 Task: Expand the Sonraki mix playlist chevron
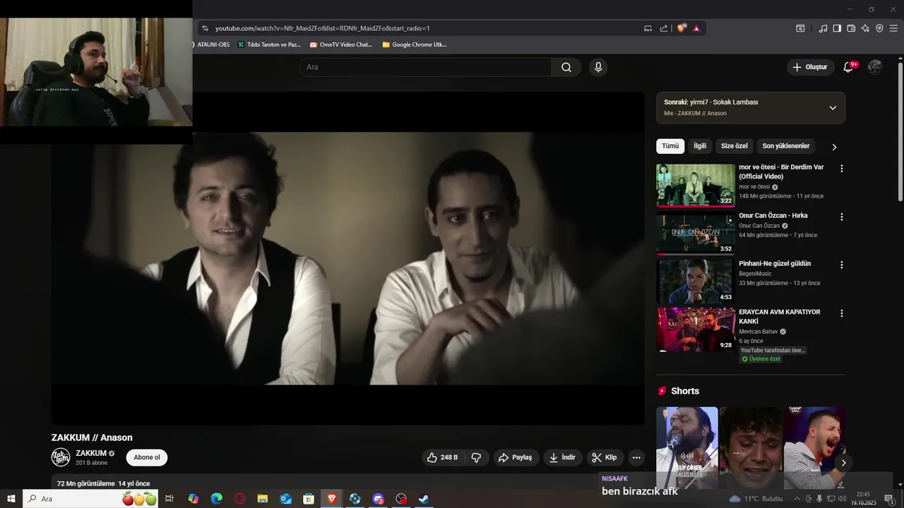[x=833, y=108]
